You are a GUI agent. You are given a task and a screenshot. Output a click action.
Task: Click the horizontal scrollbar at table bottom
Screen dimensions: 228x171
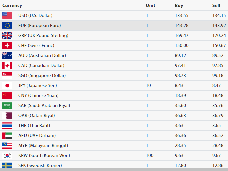pyautogui.click(x=114, y=170)
